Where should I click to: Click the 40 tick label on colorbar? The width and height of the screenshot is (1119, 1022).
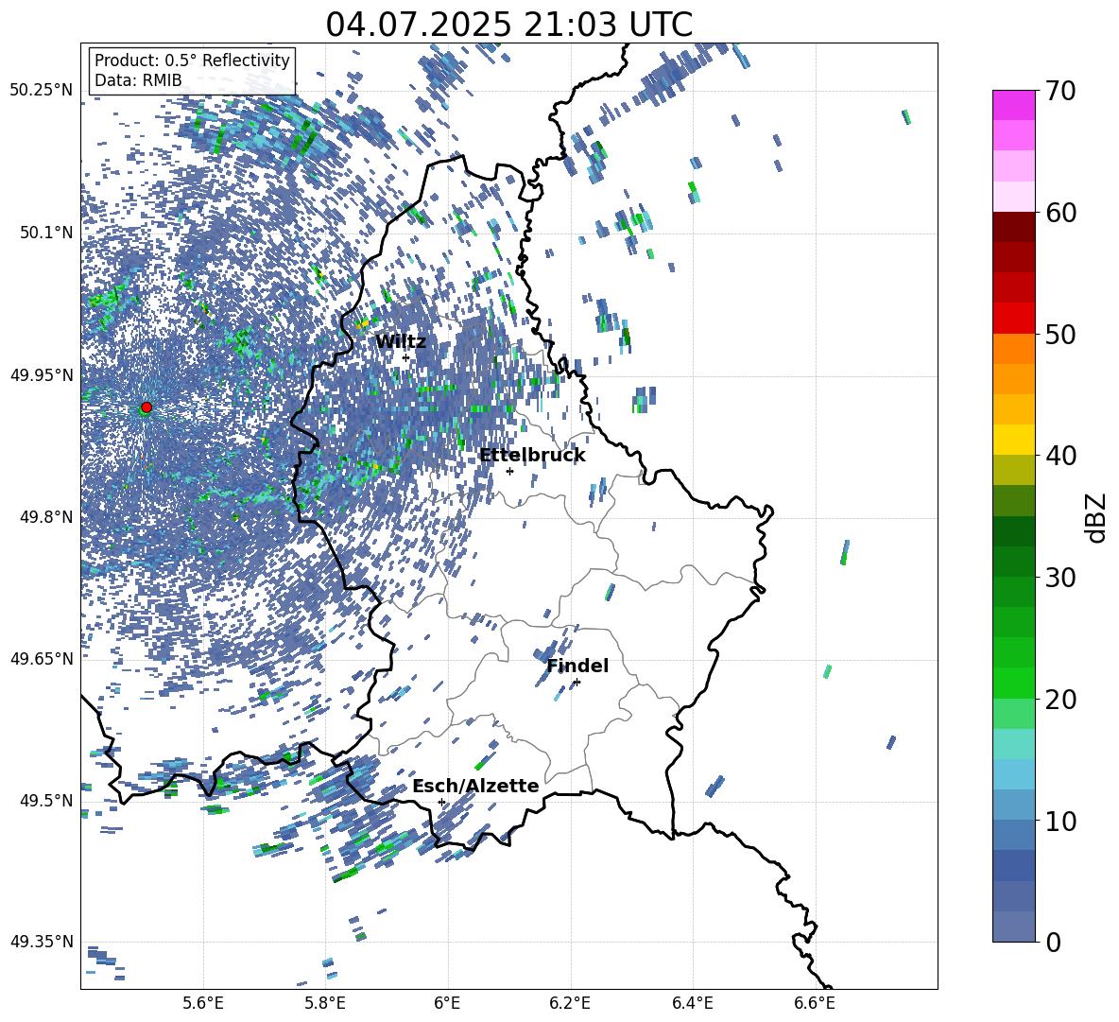(x=1060, y=456)
